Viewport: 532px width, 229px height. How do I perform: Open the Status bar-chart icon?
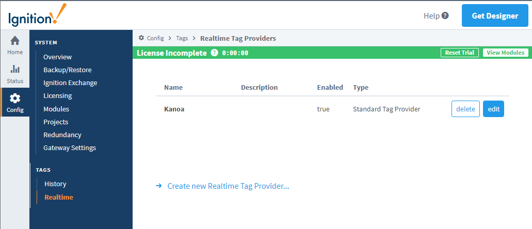click(15, 69)
